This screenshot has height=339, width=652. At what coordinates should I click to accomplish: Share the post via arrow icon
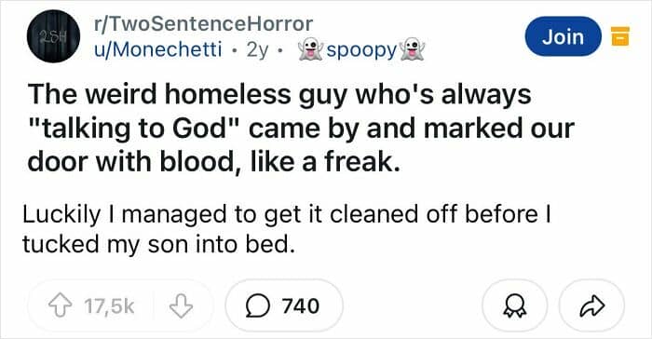(x=591, y=306)
